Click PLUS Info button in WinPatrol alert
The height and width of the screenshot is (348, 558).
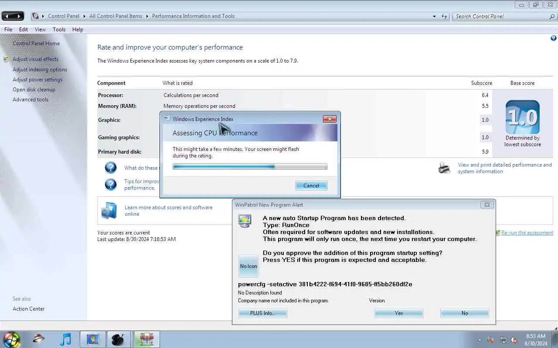coord(263,313)
